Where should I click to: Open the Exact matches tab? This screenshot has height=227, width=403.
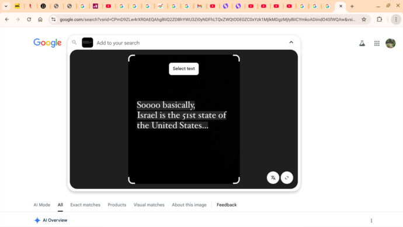pyautogui.click(x=85, y=205)
